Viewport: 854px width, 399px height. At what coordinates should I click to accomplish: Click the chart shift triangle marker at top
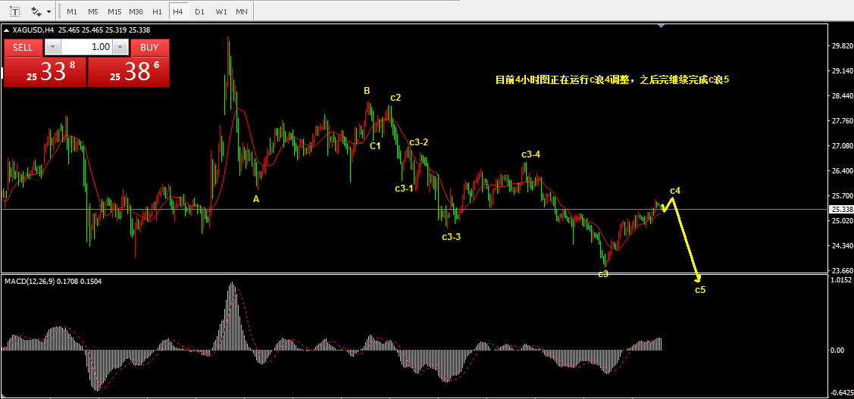662,26
